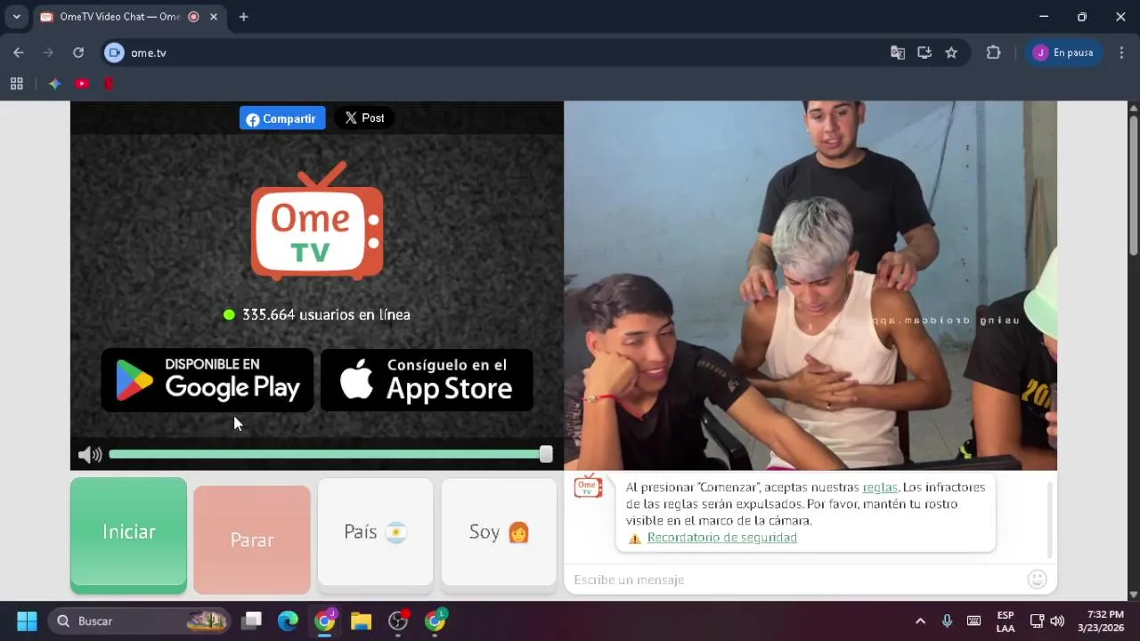Open Recordatorio de seguridad link
This screenshot has height=641, width=1140.
(722, 538)
